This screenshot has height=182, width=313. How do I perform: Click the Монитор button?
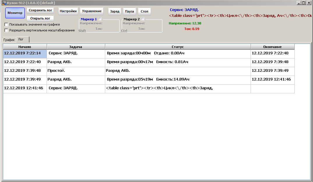15,13
